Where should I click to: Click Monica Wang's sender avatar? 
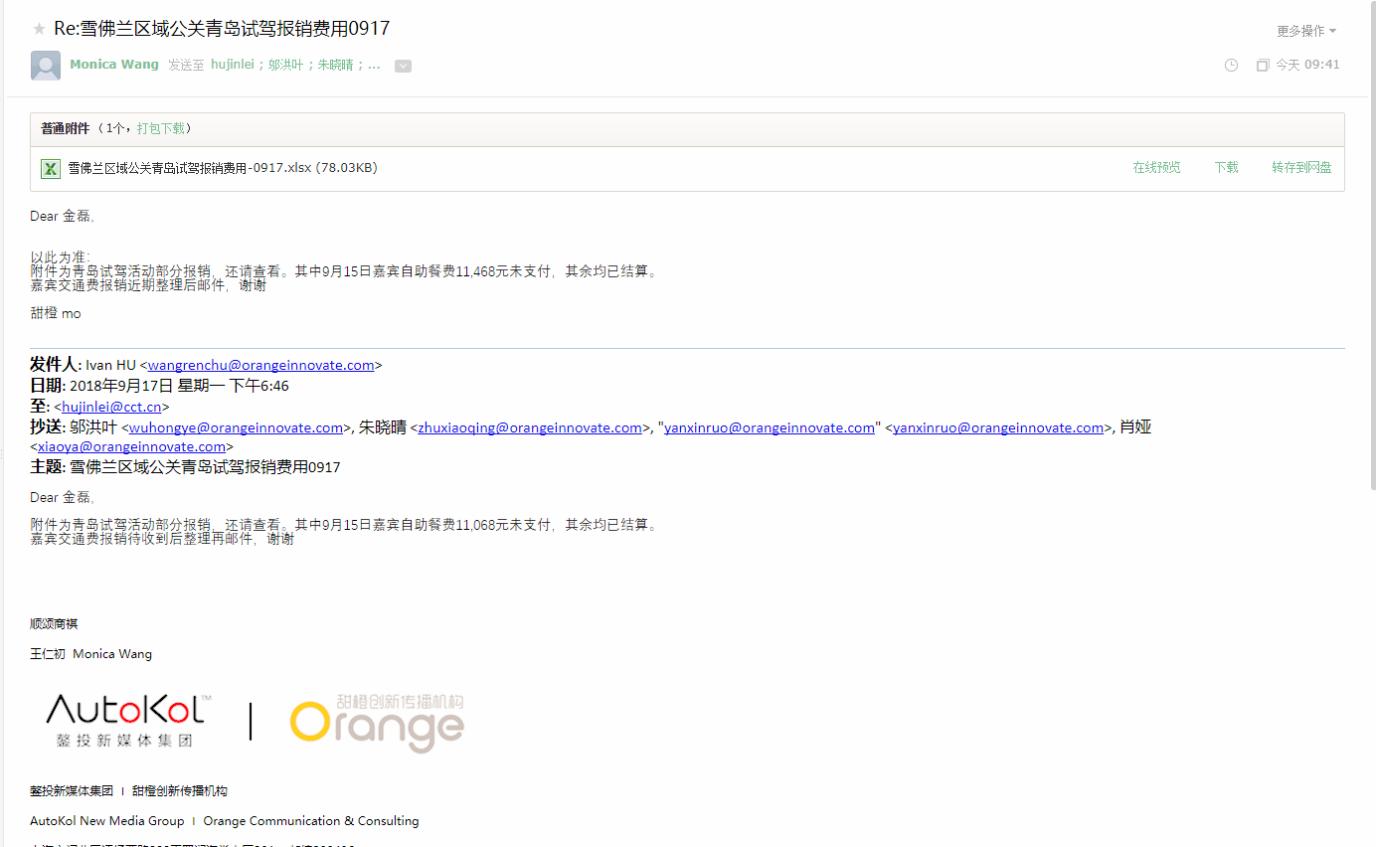tap(46, 66)
